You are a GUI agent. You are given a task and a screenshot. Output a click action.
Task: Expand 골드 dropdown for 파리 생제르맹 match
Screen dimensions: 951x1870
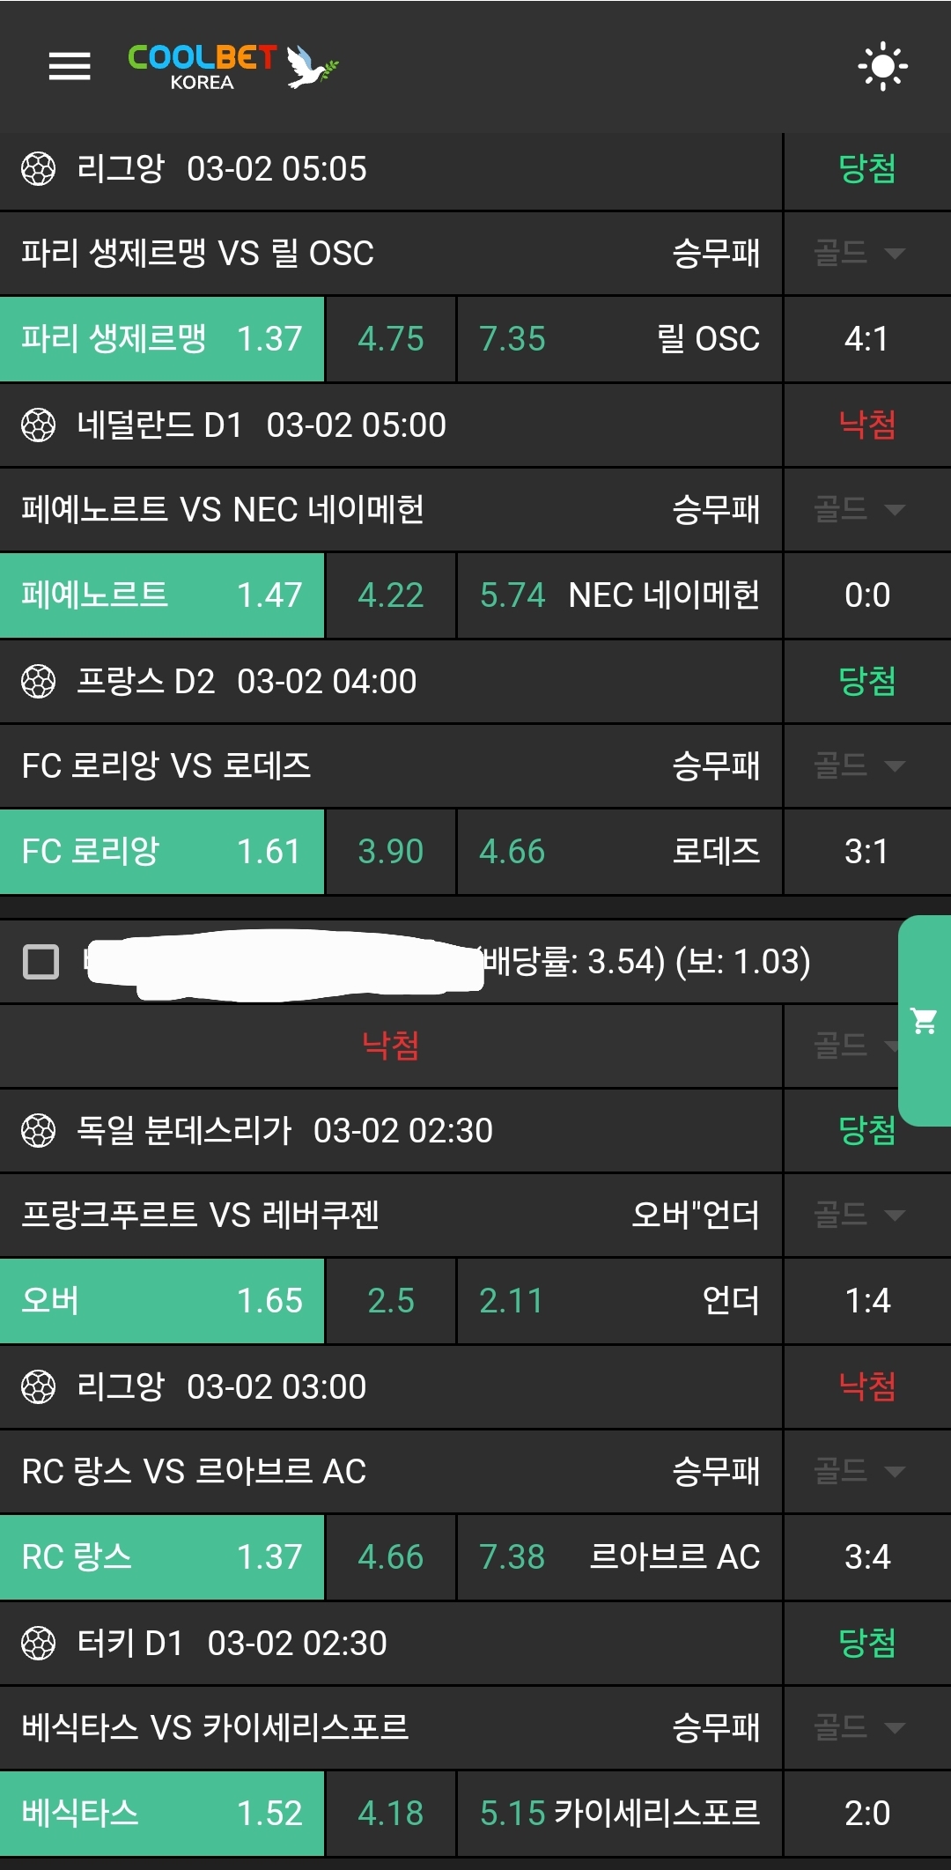pos(859,254)
